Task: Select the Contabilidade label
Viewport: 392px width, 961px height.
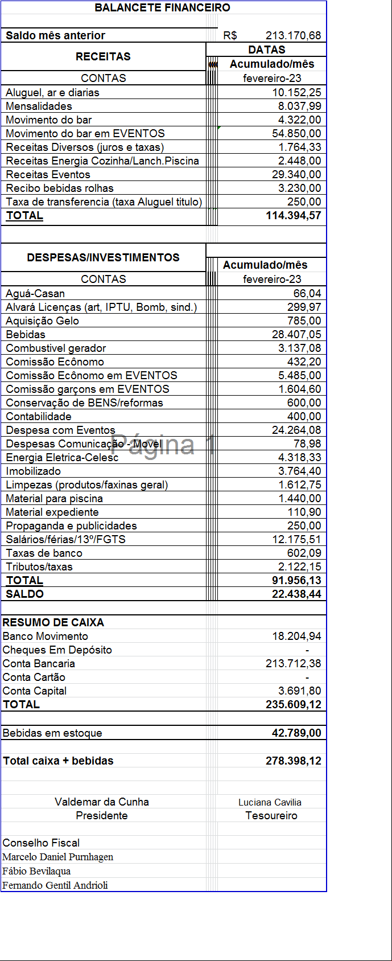Action: [39, 416]
